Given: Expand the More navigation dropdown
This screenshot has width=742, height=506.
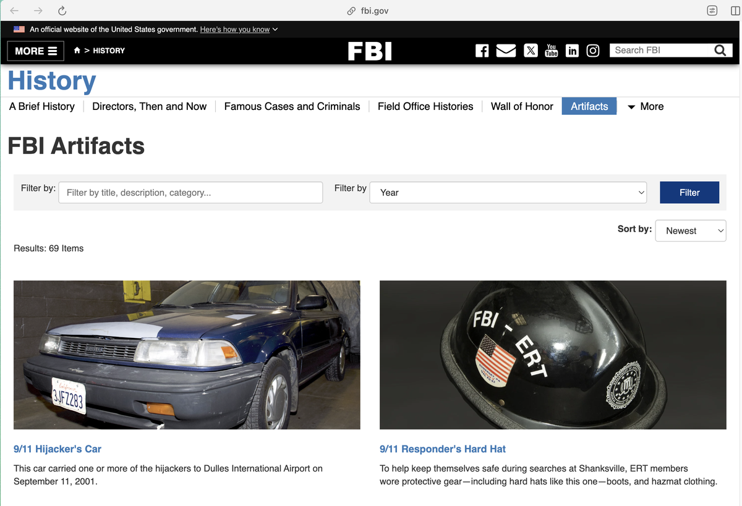Looking at the screenshot, I should 646,106.
